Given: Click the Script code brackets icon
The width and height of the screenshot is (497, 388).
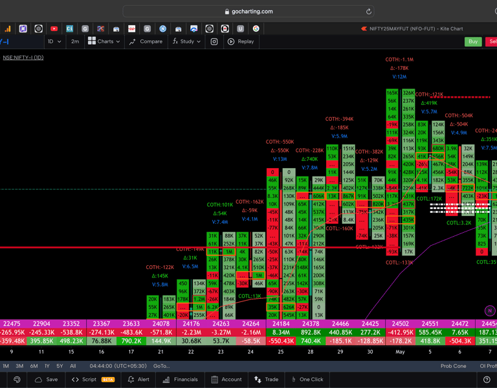Looking at the screenshot, I should (75, 380).
